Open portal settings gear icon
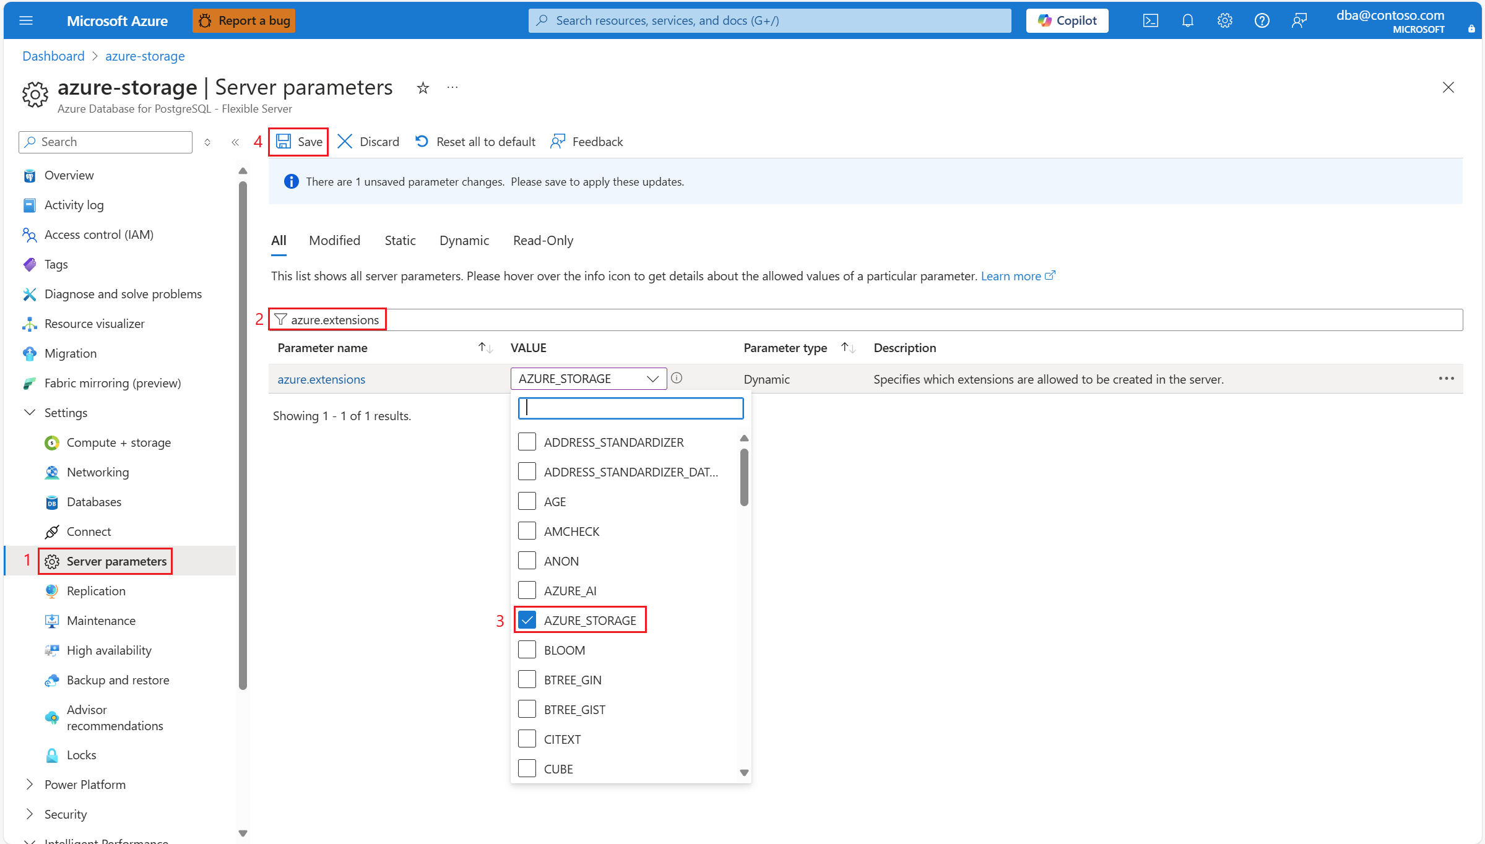This screenshot has width=1485, height=844. click(x=1224, y=20)
